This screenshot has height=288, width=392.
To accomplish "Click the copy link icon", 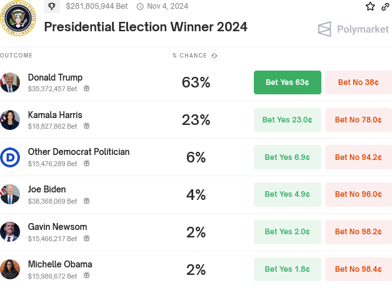I will coord(385,6).
